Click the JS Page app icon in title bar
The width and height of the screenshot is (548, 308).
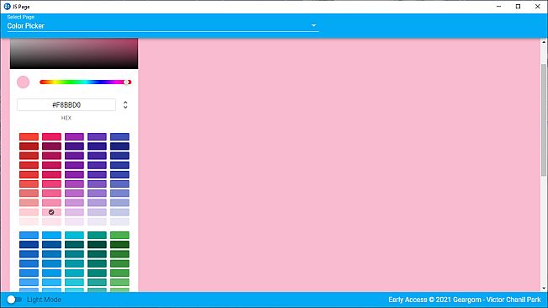(x=7, y=6)
